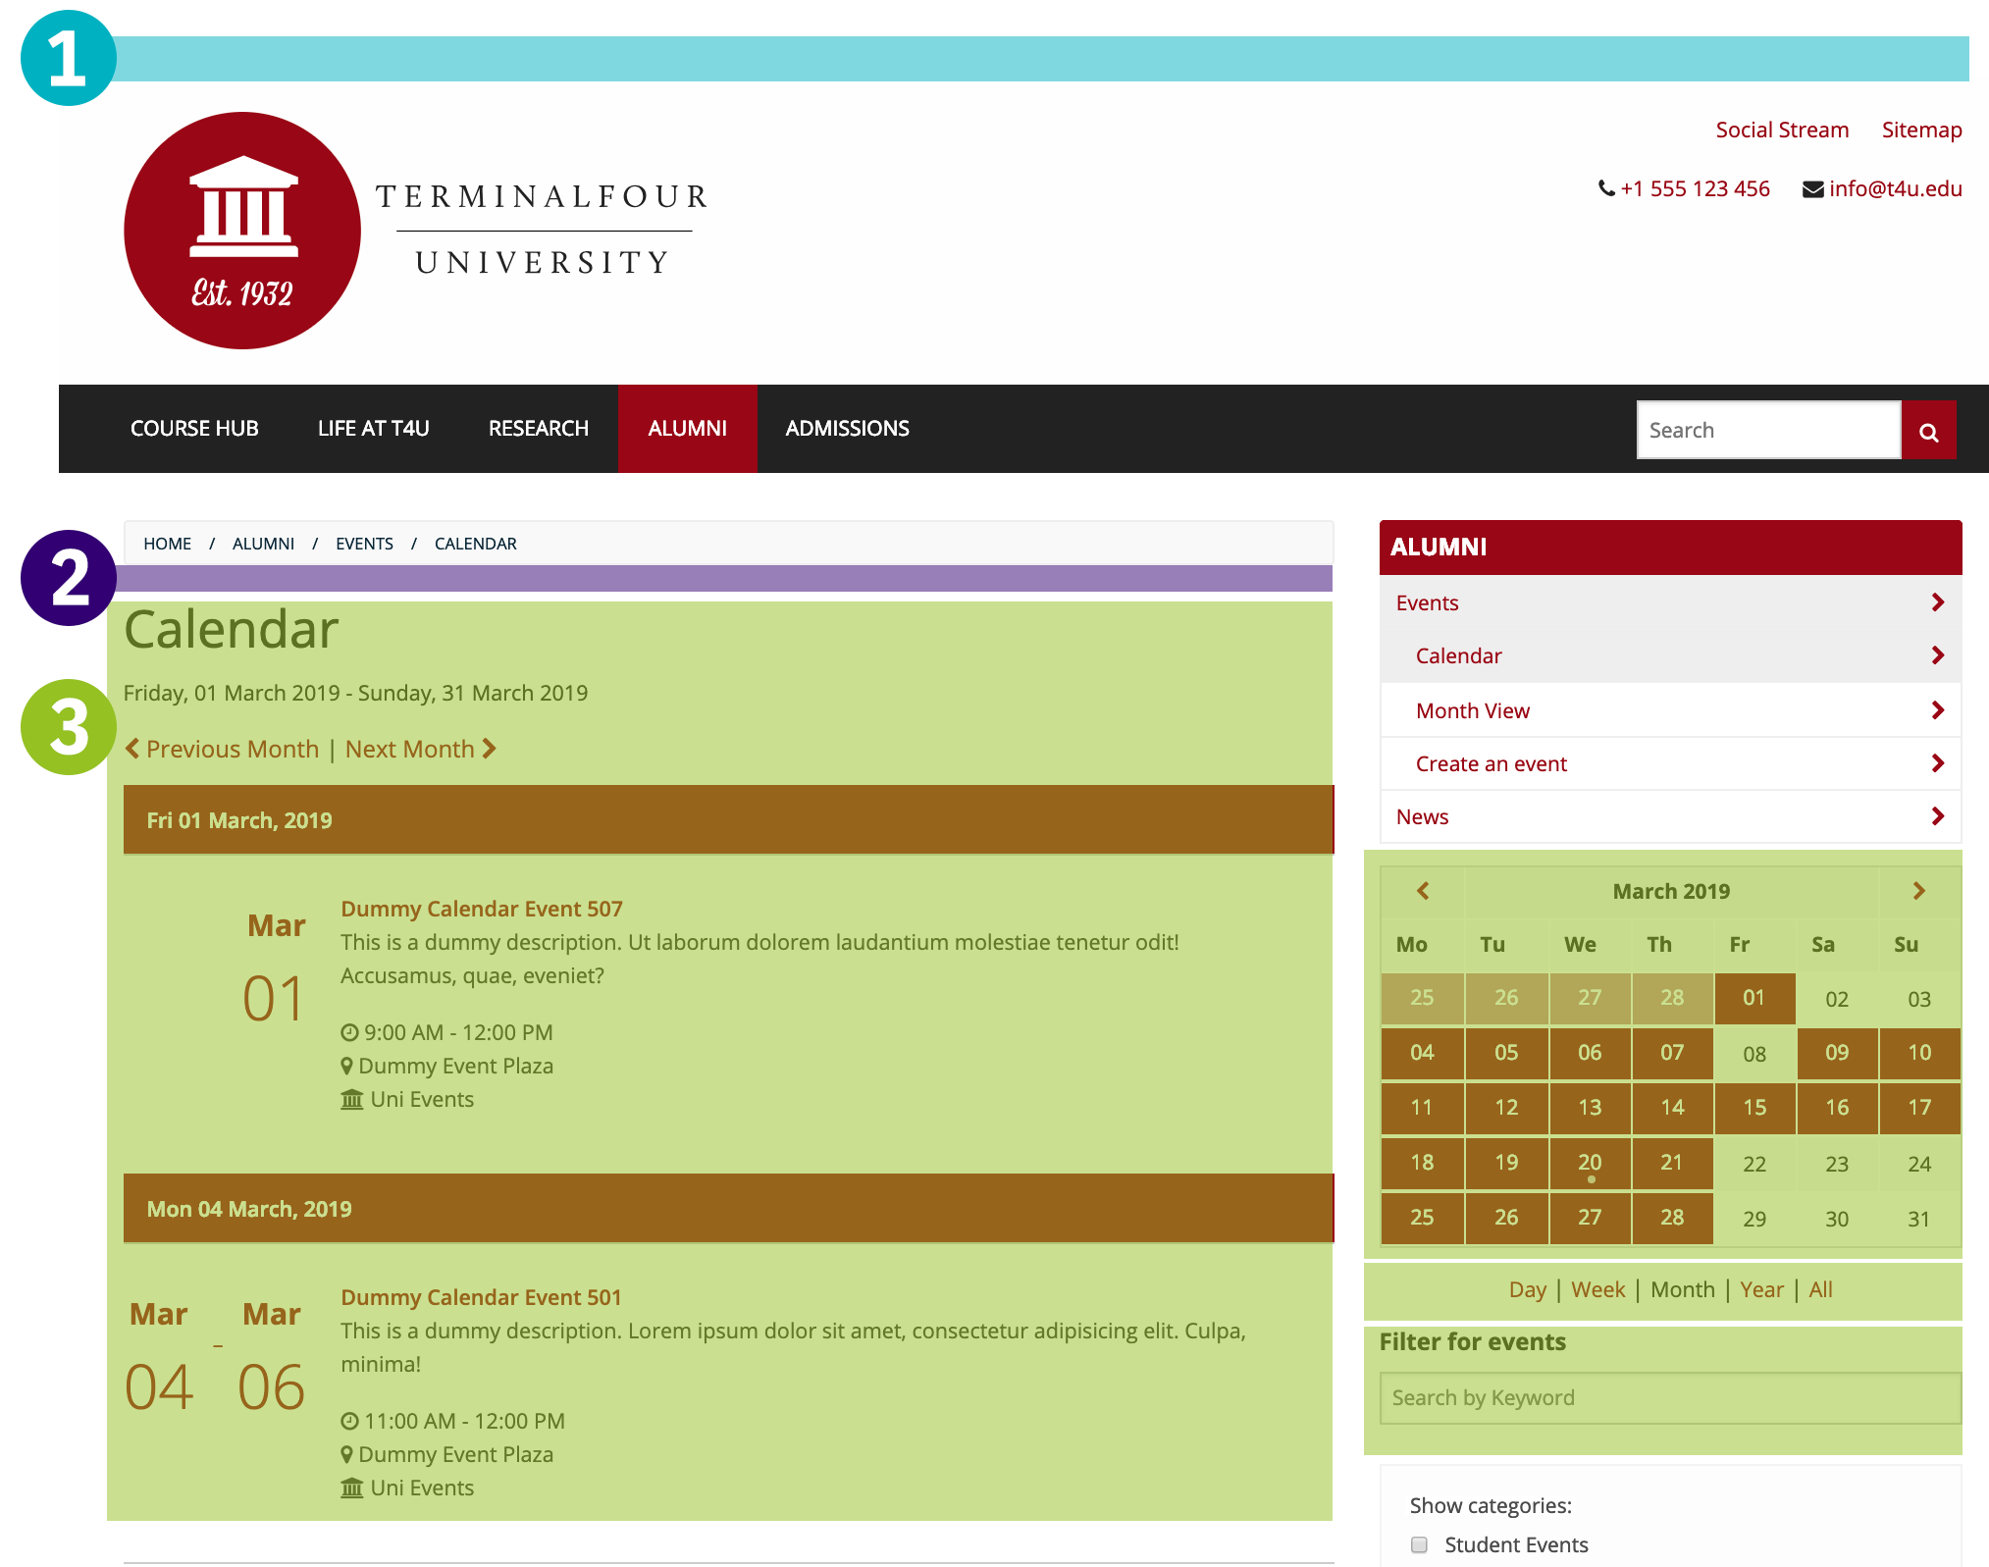The height and width of the screenshot is (1567, 1989).
Task: Expand the Create an event arrow
Action: coord(1937,763)
